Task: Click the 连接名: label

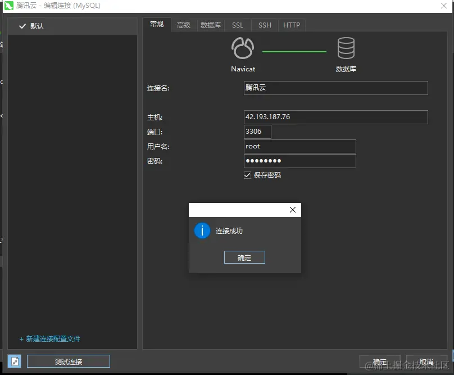Action: tap(158, 88)
